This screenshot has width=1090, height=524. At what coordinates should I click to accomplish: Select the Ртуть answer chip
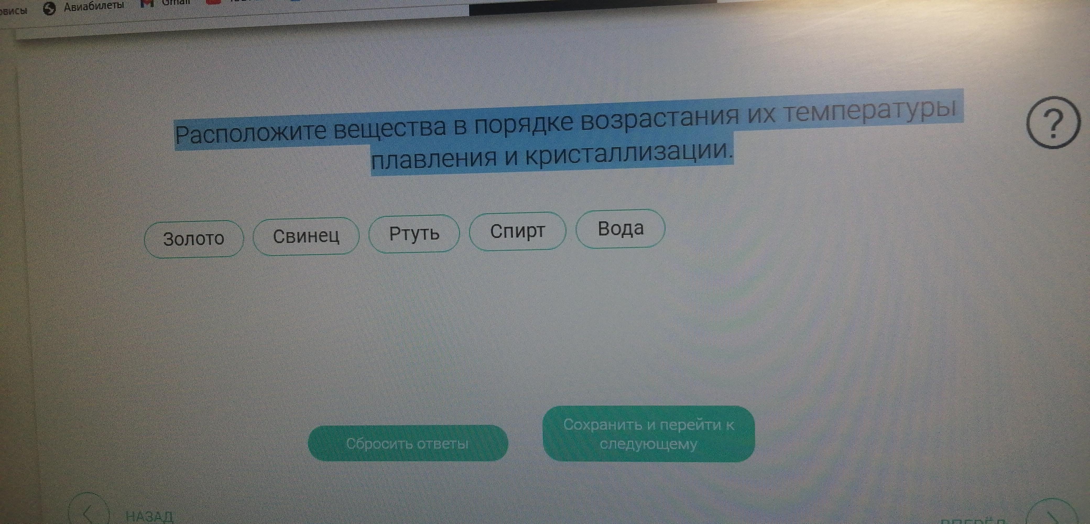point(414,234)
